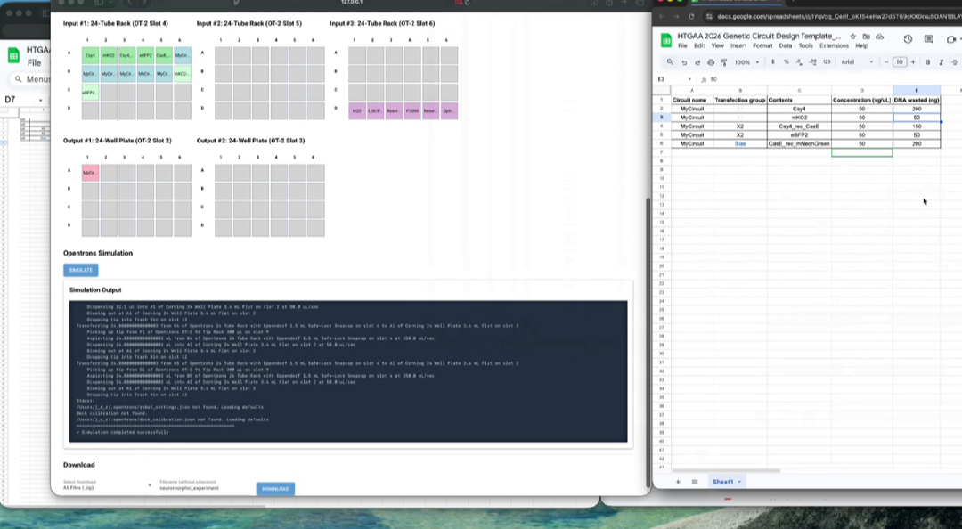Click the video meeting camera icon

951,39
